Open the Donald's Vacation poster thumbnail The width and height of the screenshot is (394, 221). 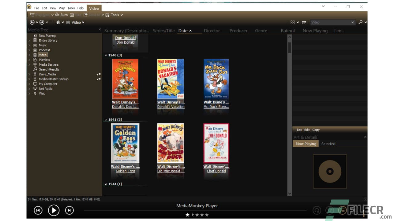point(171,79)
